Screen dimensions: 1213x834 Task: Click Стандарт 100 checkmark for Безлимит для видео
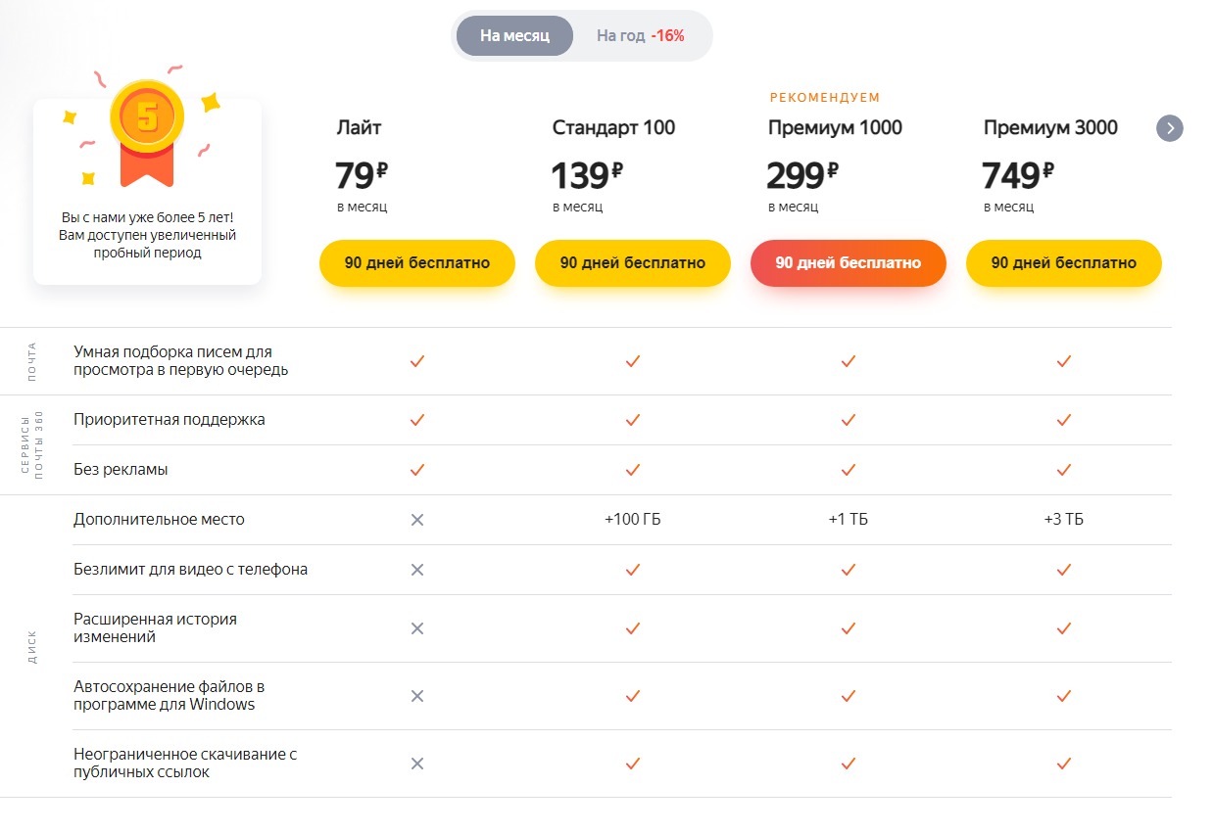click(633, 570)
